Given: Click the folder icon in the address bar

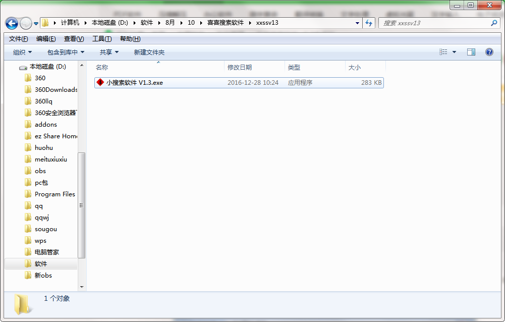Looking at the screenshot, I should coord(45,23).
